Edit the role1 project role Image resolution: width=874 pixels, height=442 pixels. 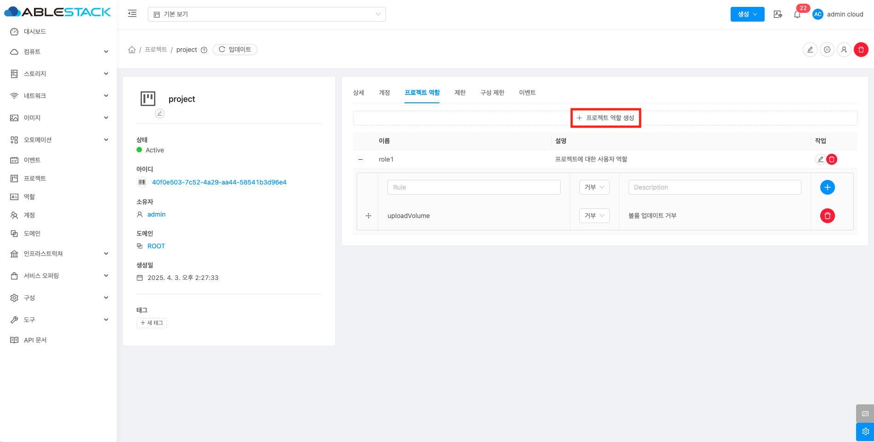(820, 159)
